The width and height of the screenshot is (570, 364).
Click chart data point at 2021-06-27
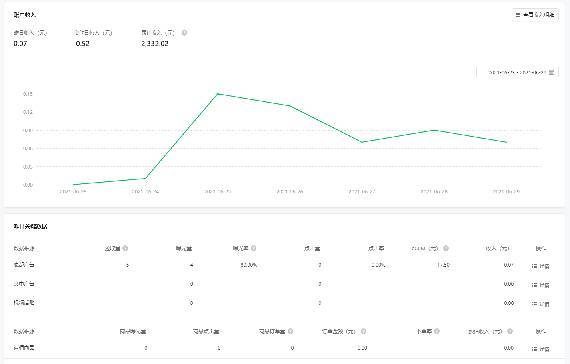point(362,142)
